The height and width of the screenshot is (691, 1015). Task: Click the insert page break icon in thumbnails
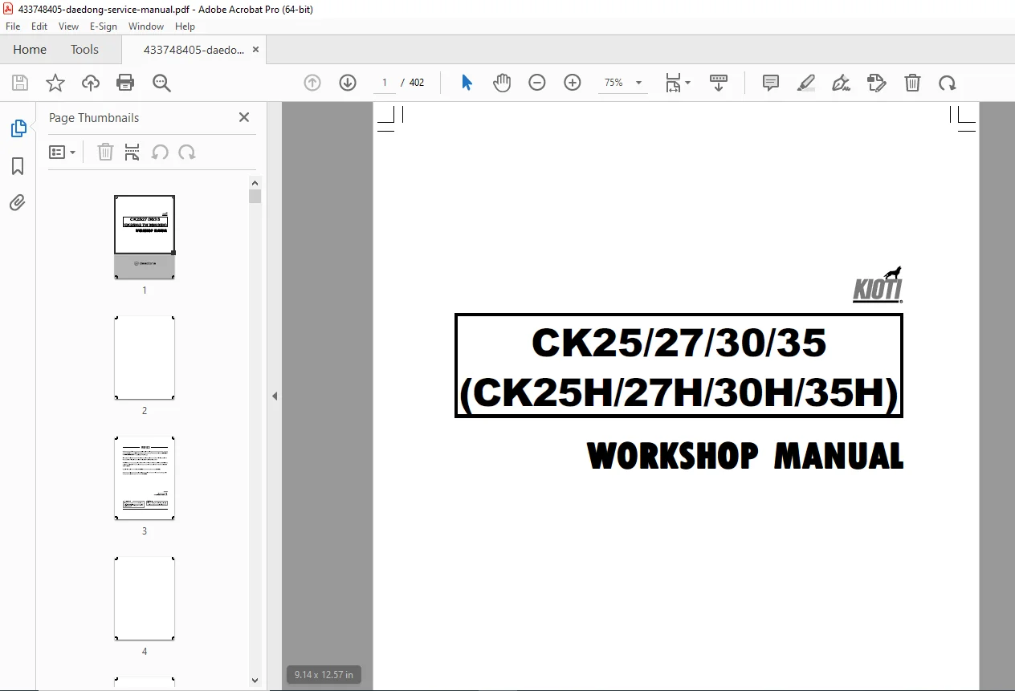coord(132,152)
